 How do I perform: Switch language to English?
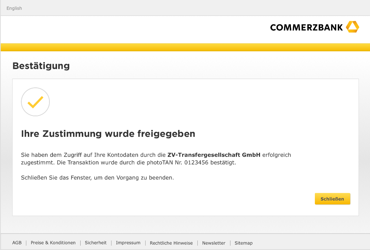14,8
